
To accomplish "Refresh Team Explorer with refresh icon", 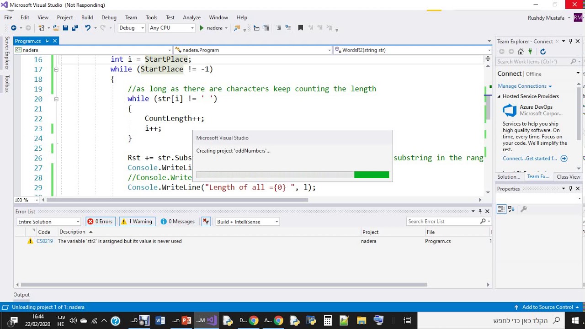I will 543,52.
